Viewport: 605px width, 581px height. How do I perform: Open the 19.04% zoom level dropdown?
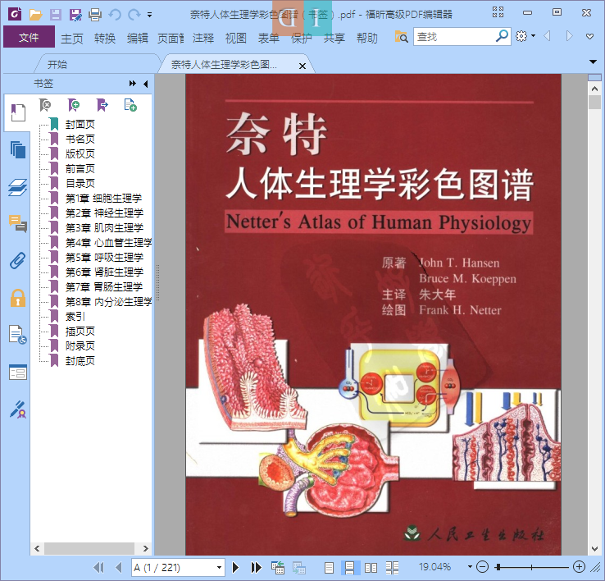pos(470,567)
